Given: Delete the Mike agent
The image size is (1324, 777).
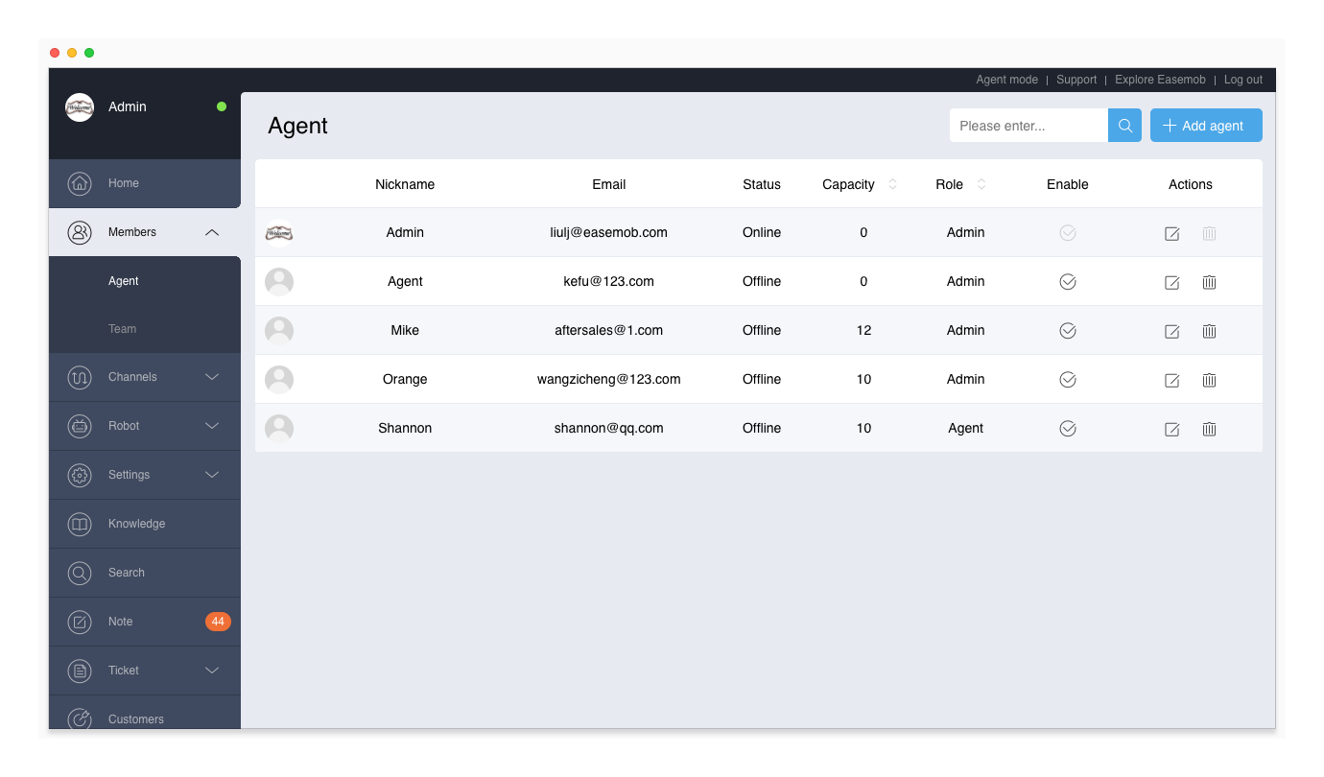Looking at the screenshot, I should [x=1209, y=331].
